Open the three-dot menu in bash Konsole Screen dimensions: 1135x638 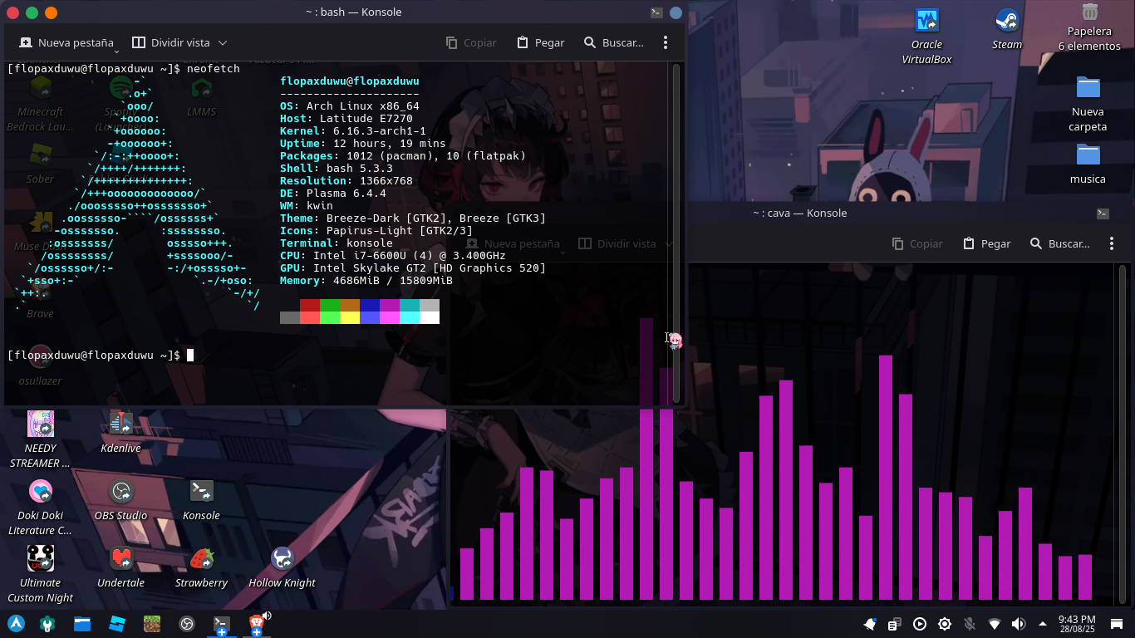click(666, 42)
